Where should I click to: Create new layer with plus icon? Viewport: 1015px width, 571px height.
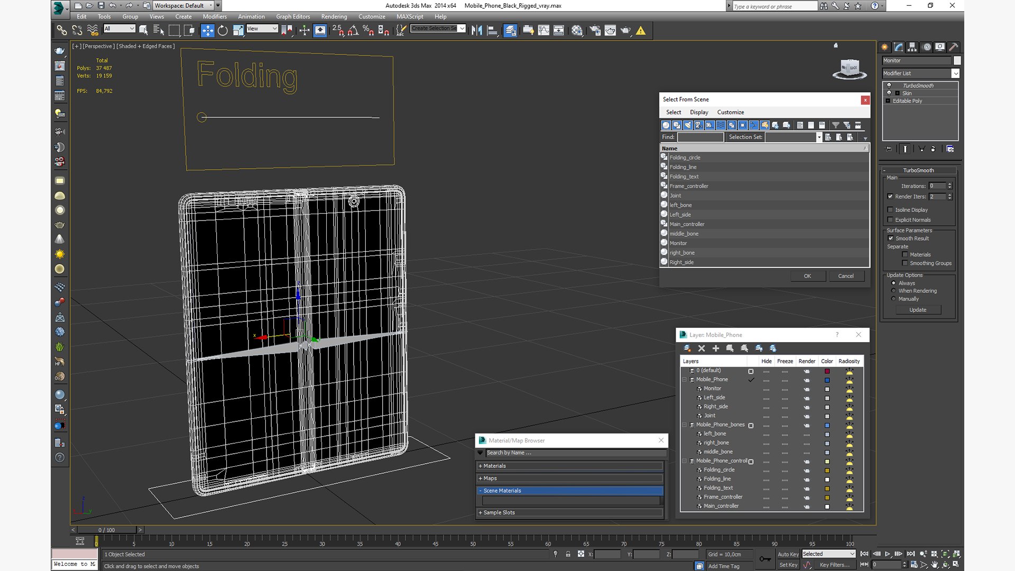716,348
